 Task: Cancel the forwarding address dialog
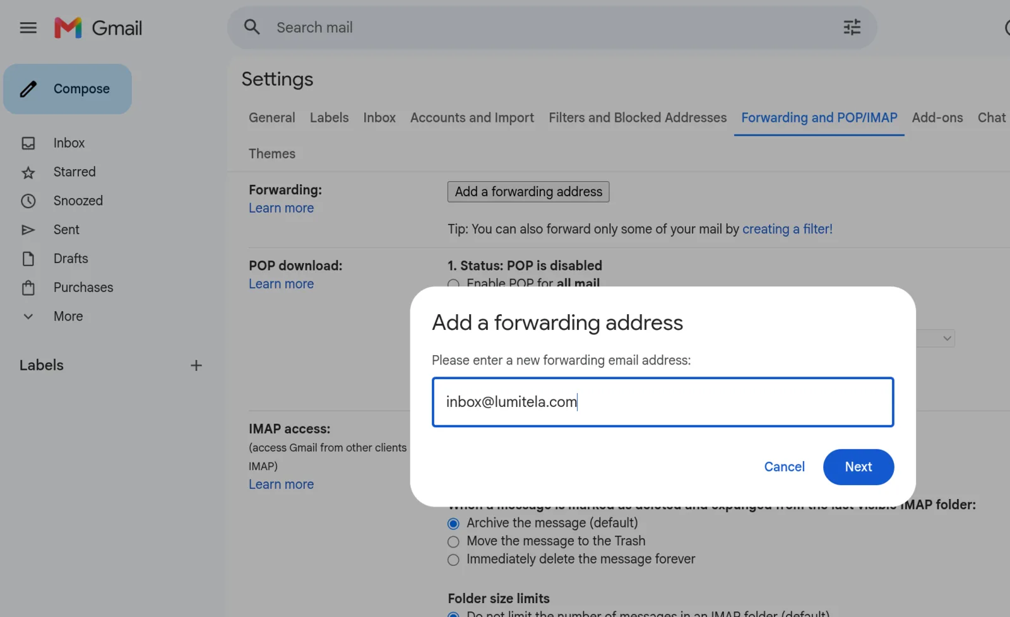[x=784, y=467]
